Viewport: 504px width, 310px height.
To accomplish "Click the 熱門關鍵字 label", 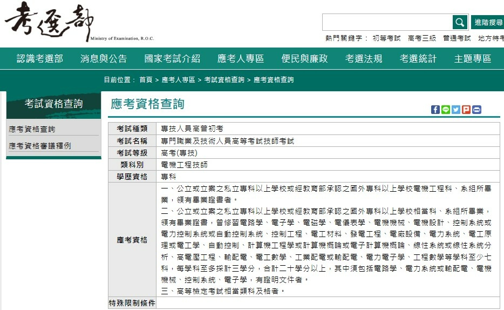I will pyautogui.click(x=346, y=38).
